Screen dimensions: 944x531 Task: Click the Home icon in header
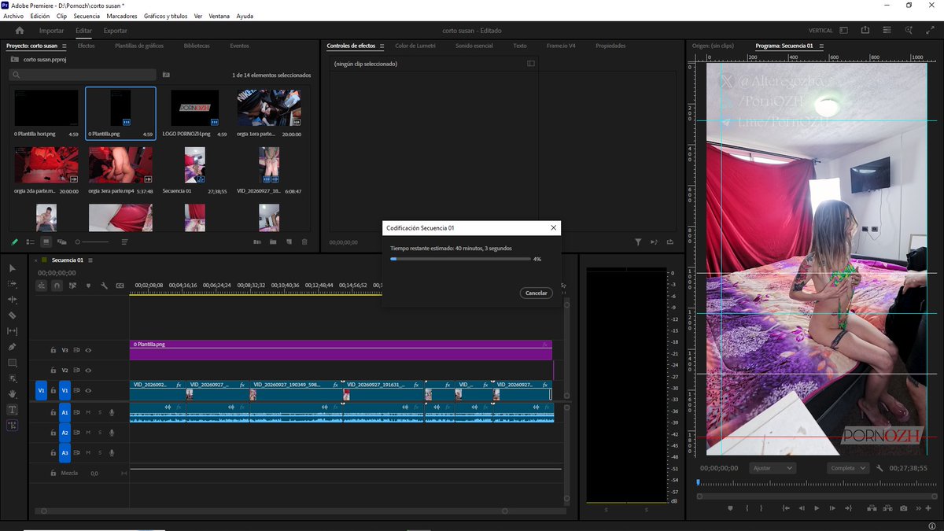point(20,31)
